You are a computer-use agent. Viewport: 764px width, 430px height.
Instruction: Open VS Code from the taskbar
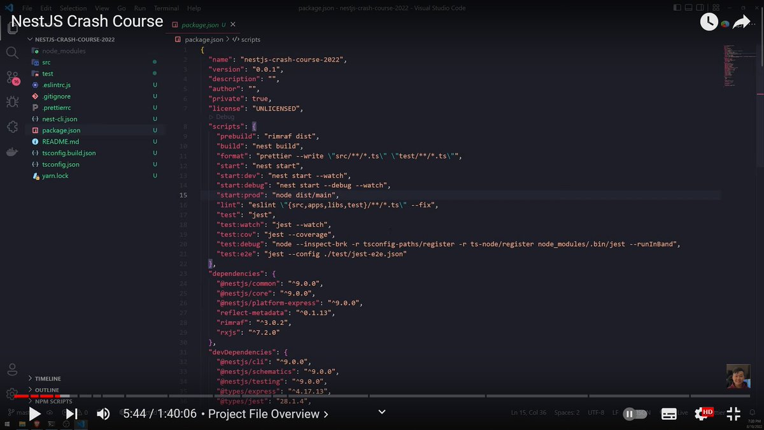[x=81, y=424]
